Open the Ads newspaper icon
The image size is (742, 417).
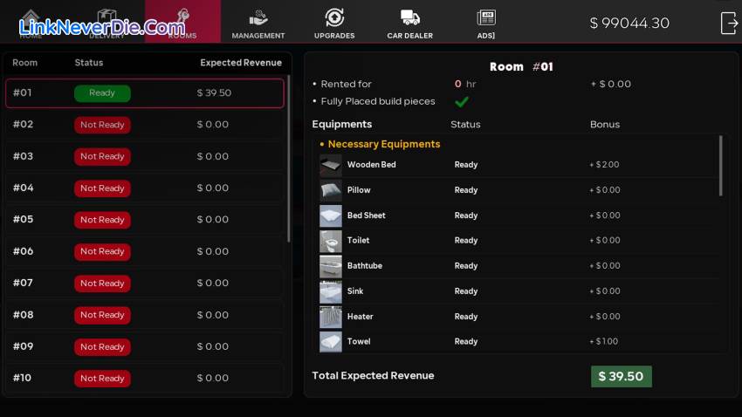pos(486,18)
